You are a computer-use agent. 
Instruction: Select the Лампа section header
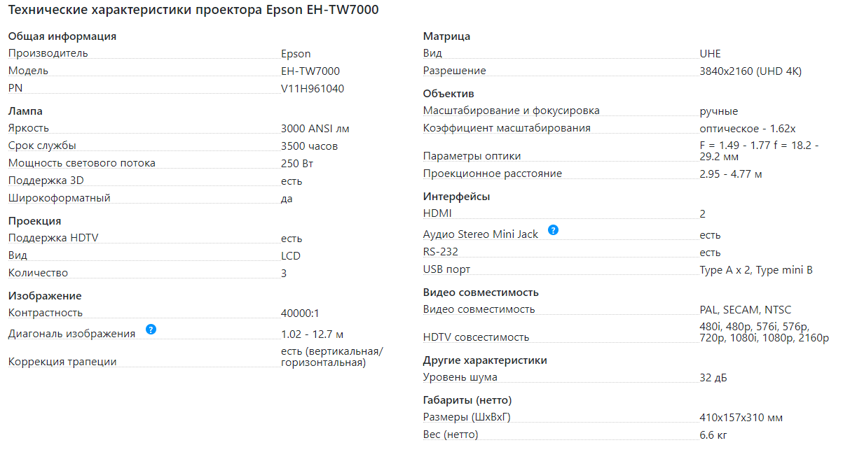[x=25, y=111]
